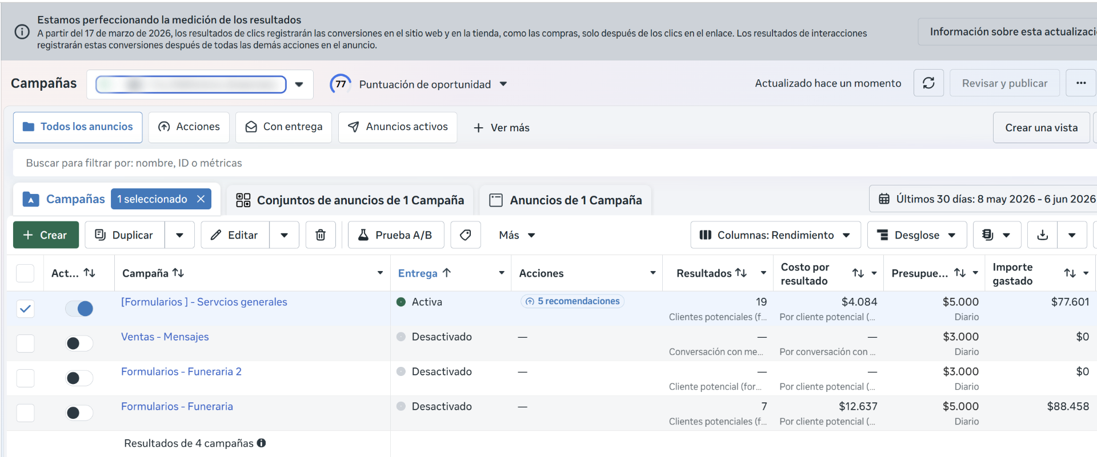Image resolution: width=1097 pixels, height=457 pixels.
Task: Sort by Presupuesto column arrows
Action: click(x=960, y=273)
